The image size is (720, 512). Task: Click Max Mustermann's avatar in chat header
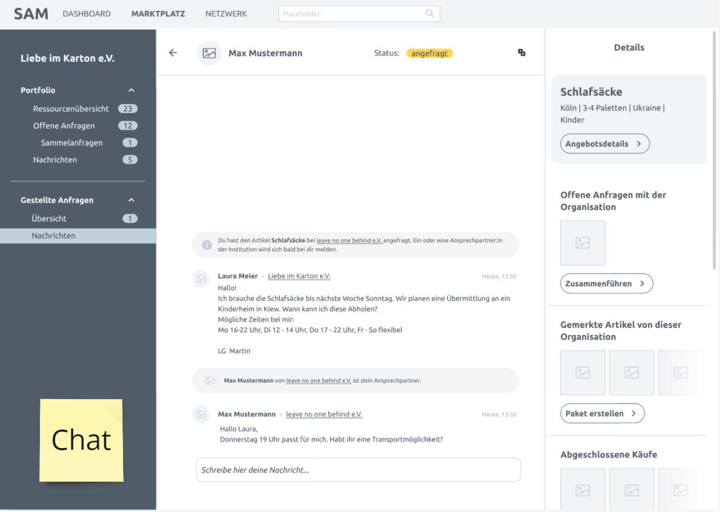[x=209, y=53]
